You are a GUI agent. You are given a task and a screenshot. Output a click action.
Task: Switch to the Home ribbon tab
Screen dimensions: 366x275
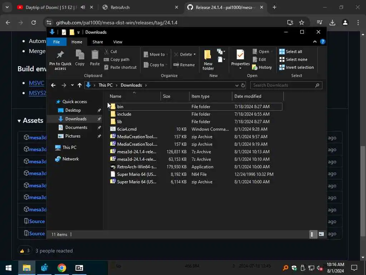tap(77, 42)
